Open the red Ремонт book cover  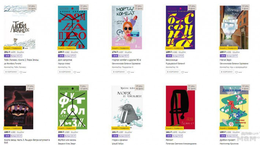pos(181,107)
